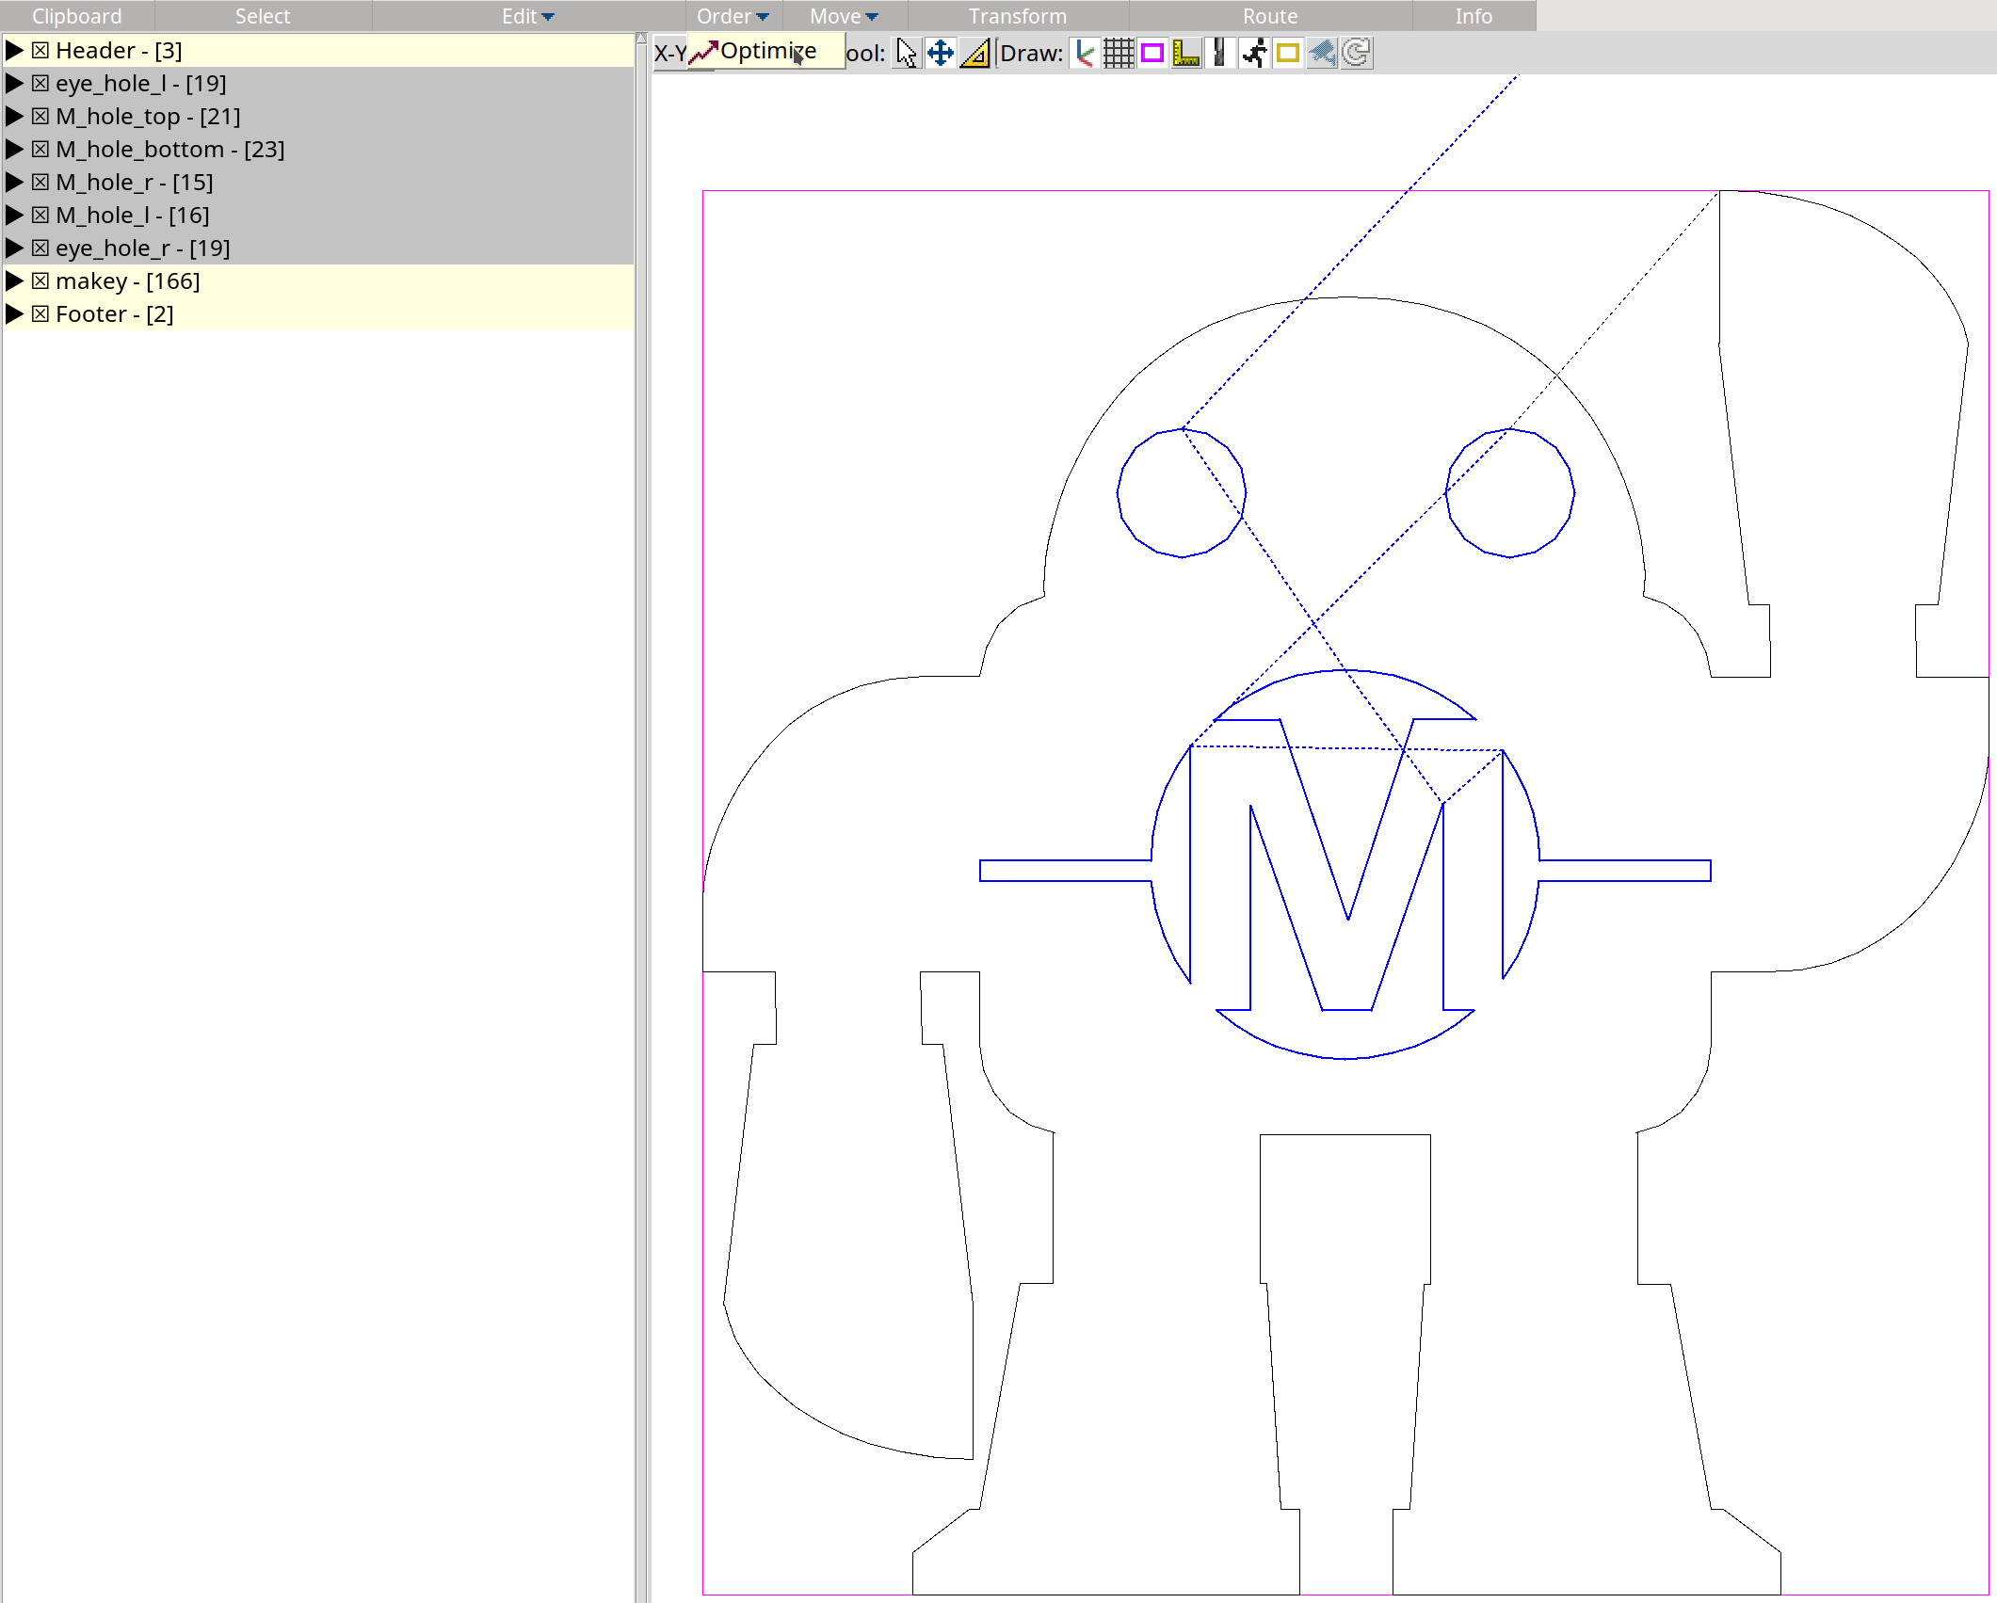Select the 'M_hole_top - [21]' row text

coord(148,117)
